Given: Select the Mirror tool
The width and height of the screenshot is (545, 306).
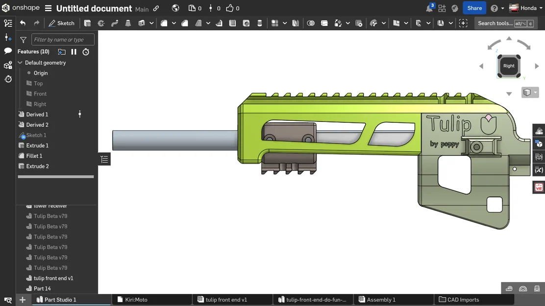Looking at the screenshot, I should [296, 24].
